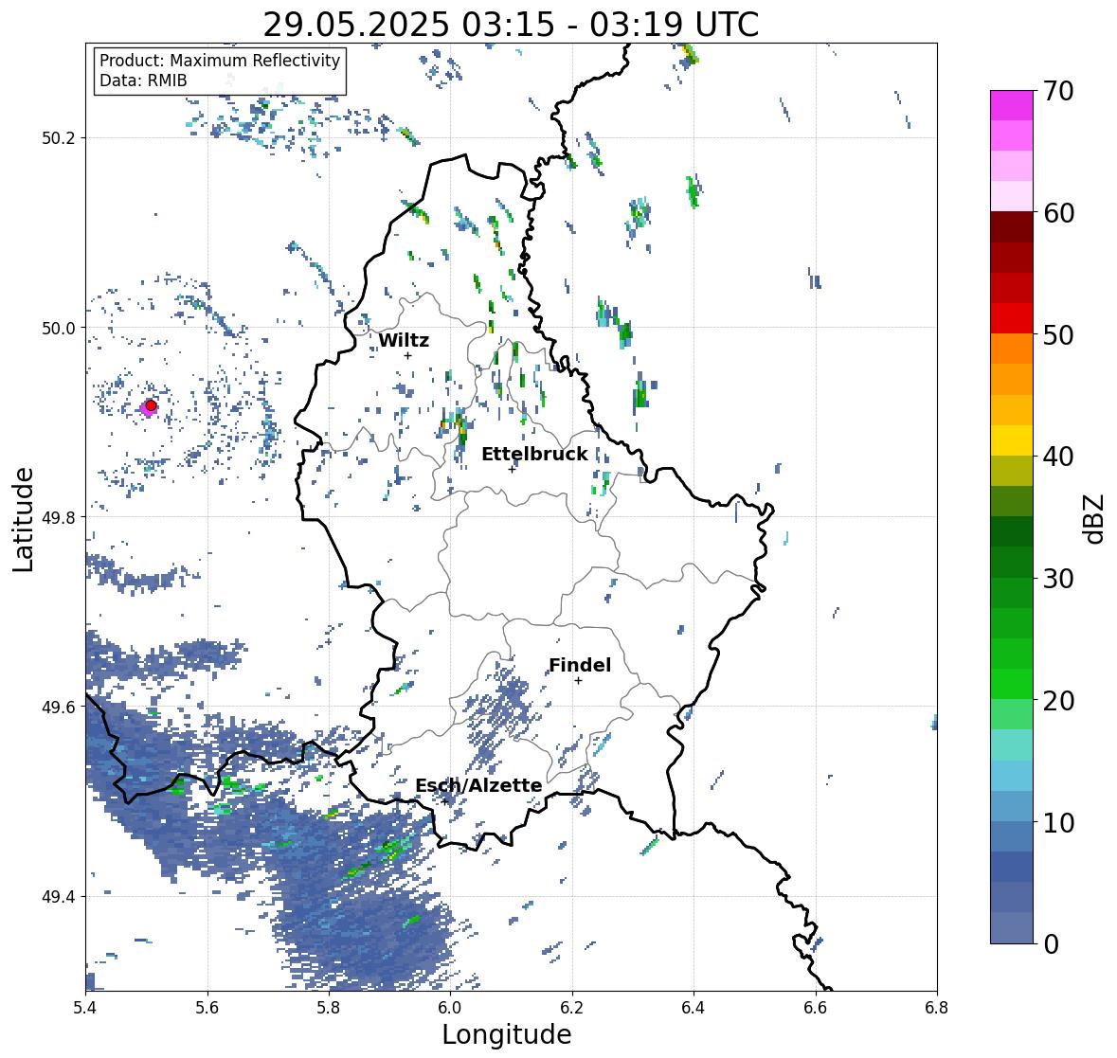
Task: Click the Latitude axis label
Action: coord(24,520)
